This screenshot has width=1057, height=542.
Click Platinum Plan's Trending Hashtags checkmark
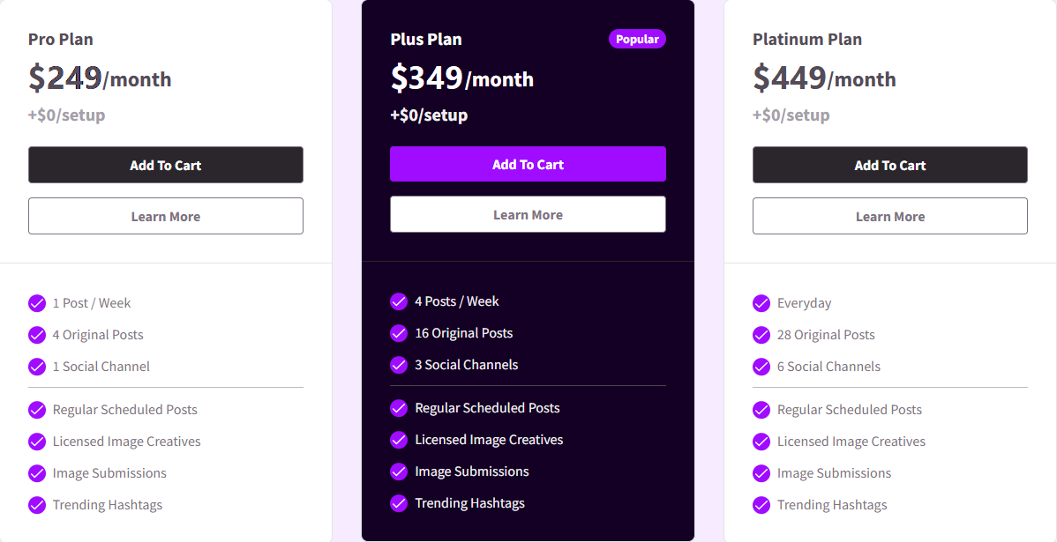click(761, 504)
